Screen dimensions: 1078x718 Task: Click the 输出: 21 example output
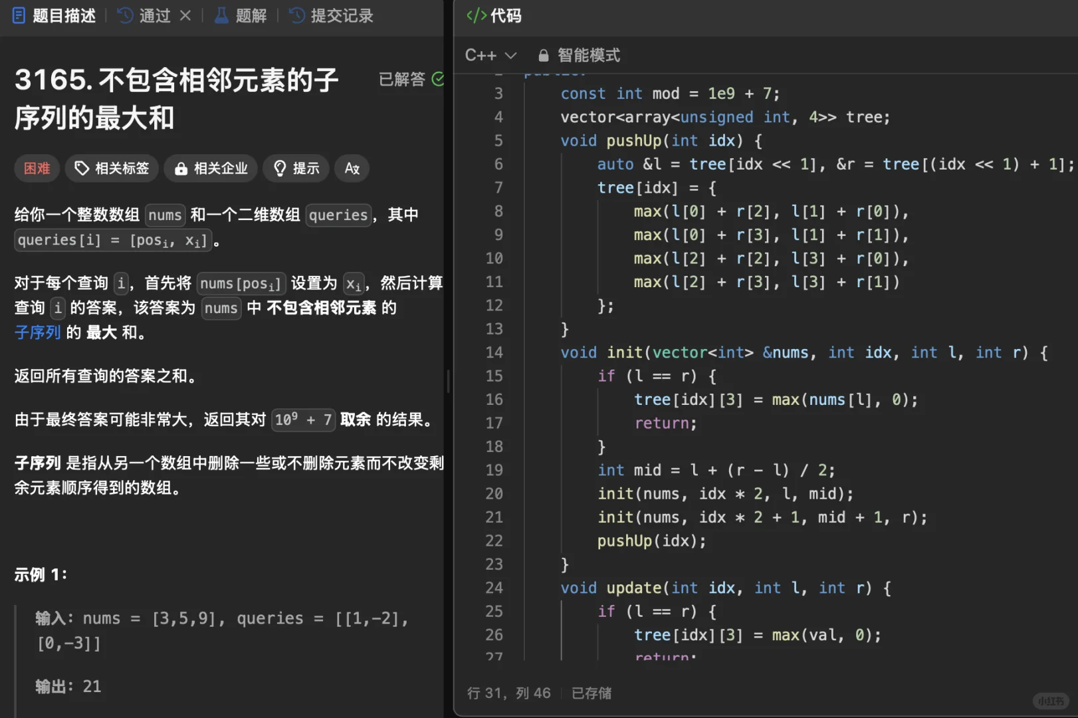68,686
